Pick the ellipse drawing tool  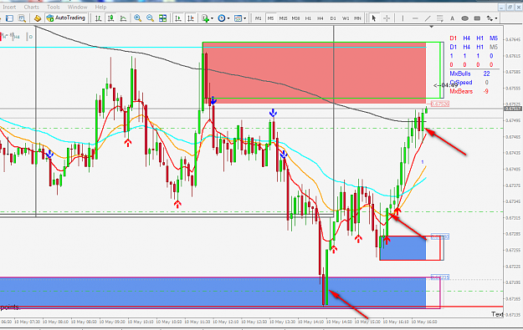point(464,18)
